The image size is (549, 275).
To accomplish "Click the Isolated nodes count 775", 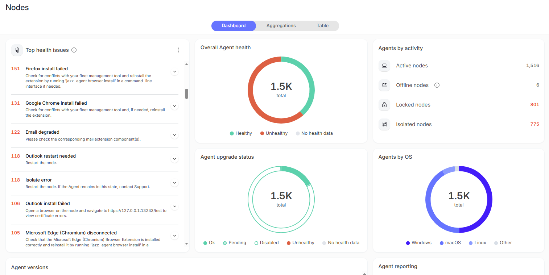I will 534,124.
